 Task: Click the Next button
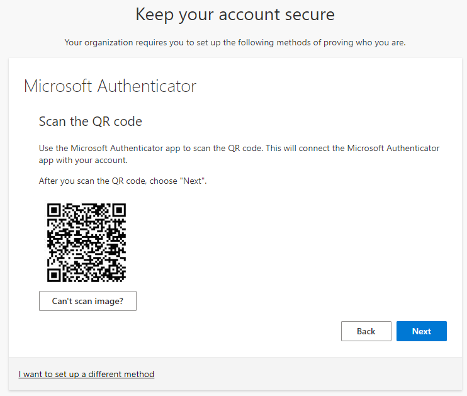421,331
